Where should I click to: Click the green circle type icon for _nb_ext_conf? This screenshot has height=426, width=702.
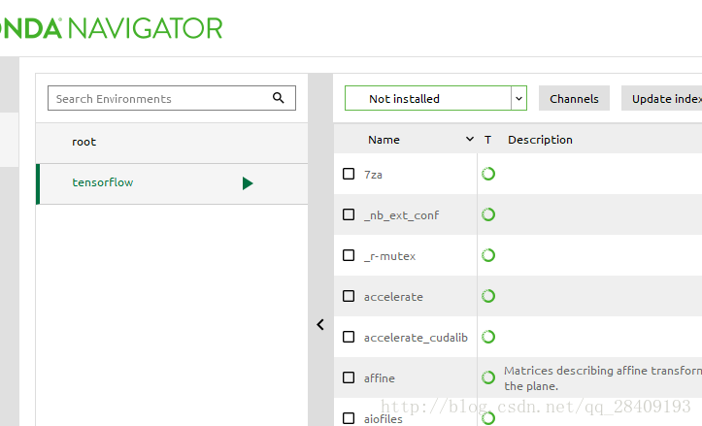tap(488, 214)
